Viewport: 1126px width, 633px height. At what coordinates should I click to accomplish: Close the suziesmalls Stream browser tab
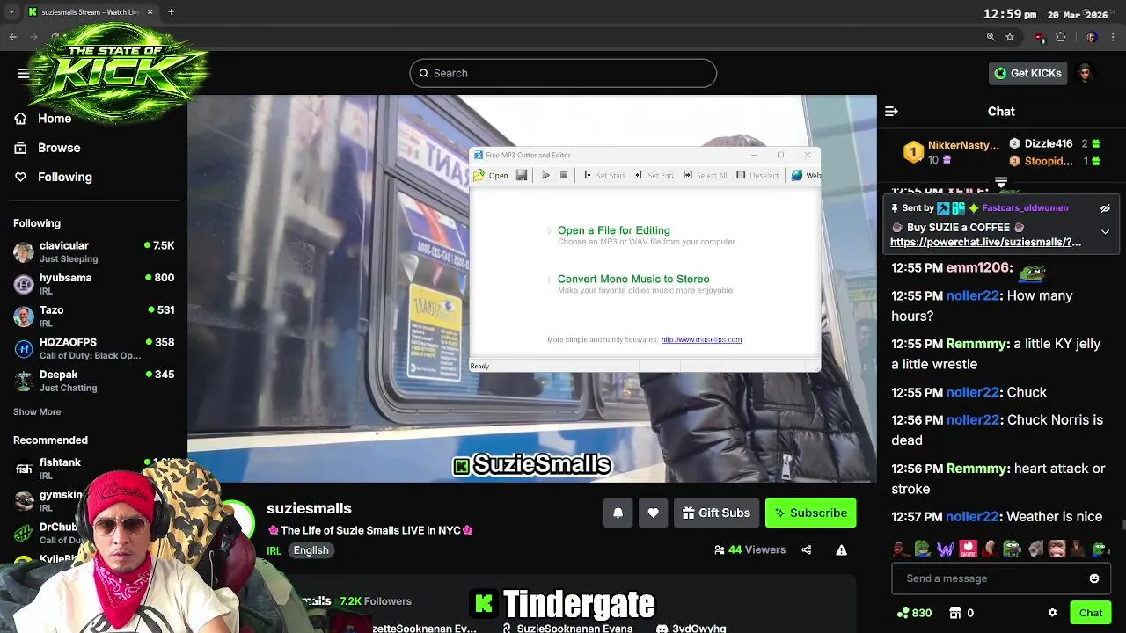[x=150, y=12]
